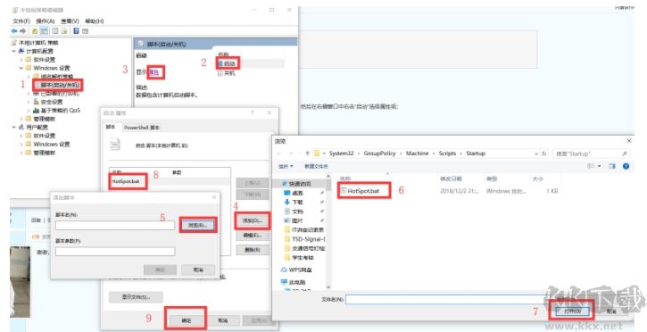Click the back arrow in Group Policy toolbar
This screenshot has height=332, width=647.
[14, 31]
